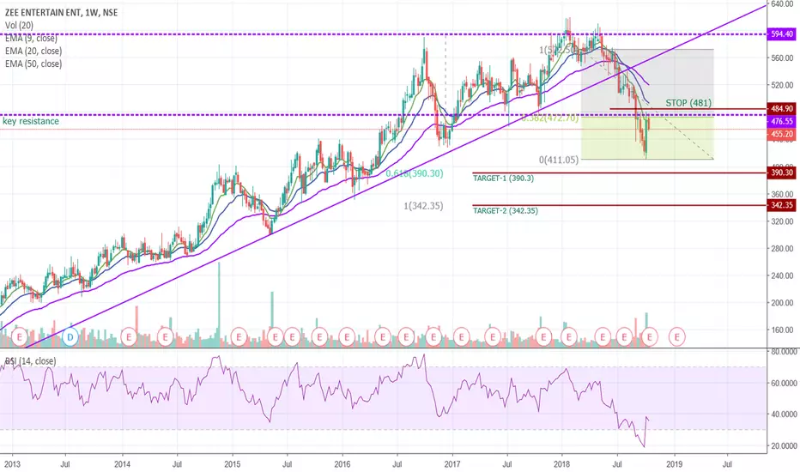Click the 0(411.05) Fibonacci level label

[x=559, y=160]
